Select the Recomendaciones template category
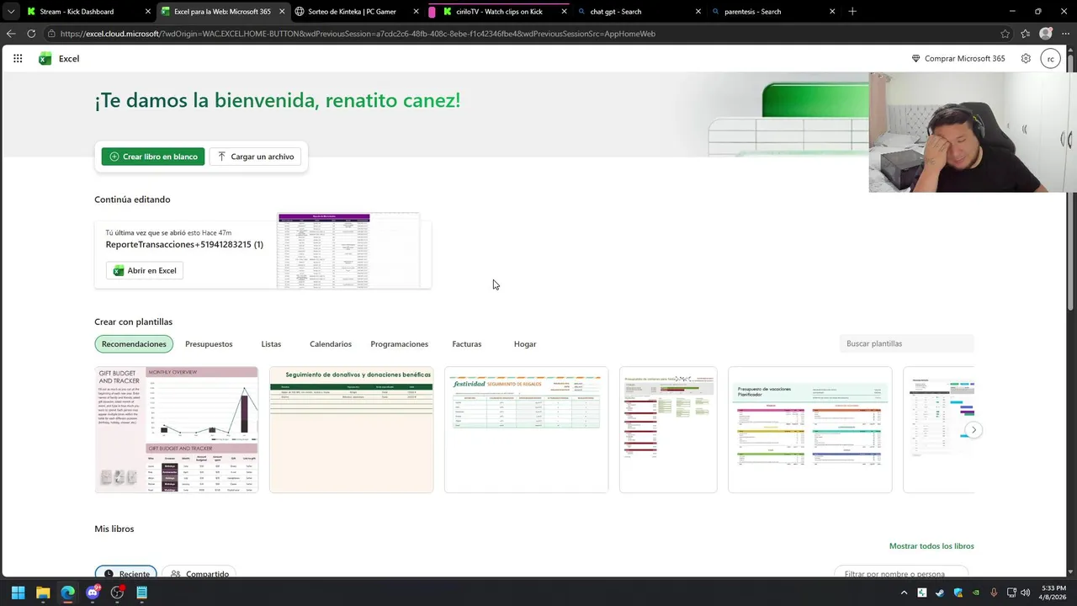 click(x=134, y=343)
